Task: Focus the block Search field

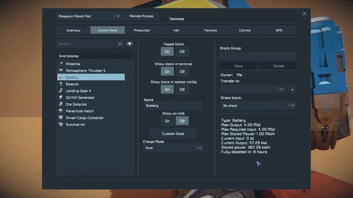Action: (x=87, y=44)
